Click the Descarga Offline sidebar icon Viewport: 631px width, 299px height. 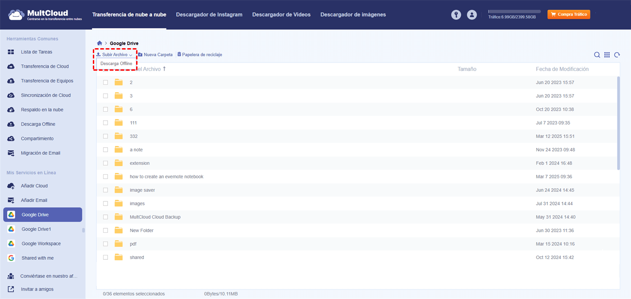tap(11, 124)
